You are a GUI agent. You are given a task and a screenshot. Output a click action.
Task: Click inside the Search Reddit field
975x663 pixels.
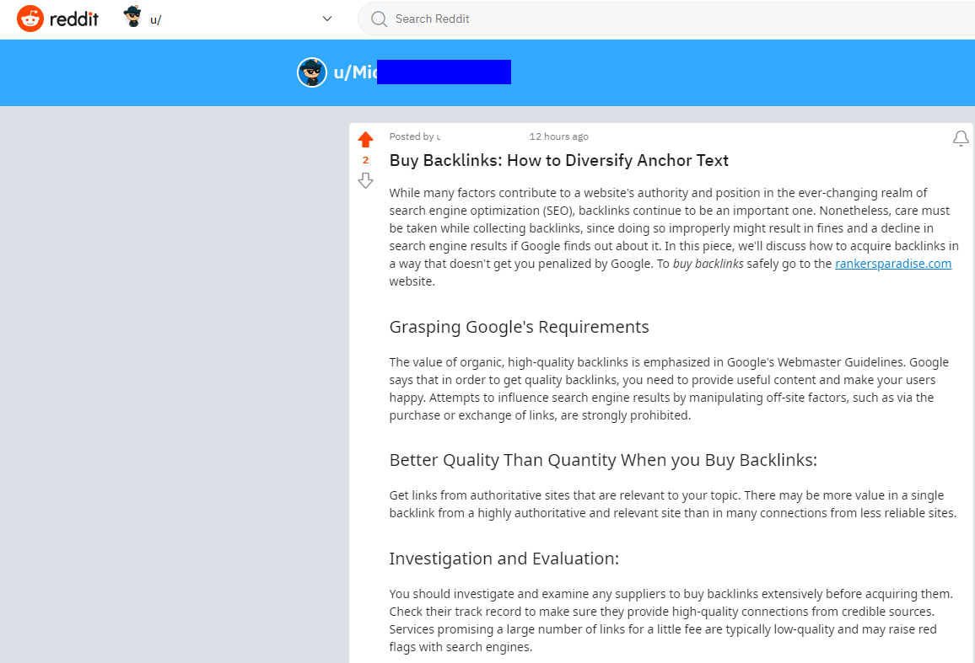(x=506, y=19)
